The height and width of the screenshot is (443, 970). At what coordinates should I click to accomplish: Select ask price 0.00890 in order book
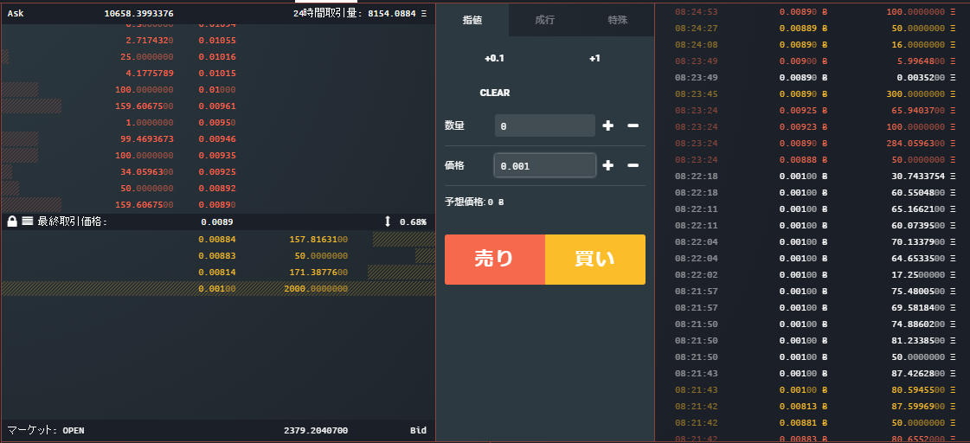coord(217,205)
